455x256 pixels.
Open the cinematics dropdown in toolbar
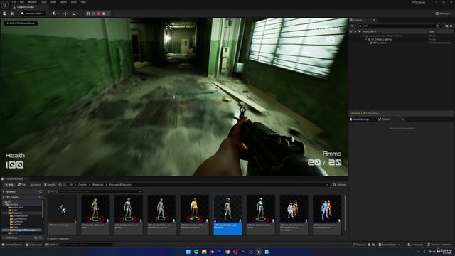[75, 14]
